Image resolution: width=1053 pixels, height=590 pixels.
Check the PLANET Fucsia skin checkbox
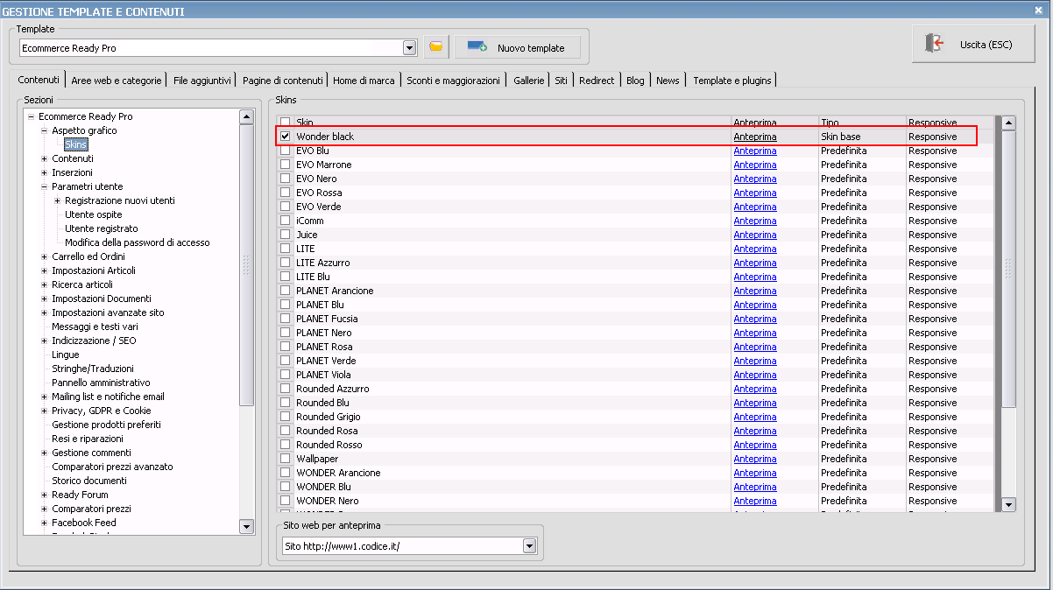point(285,319)
